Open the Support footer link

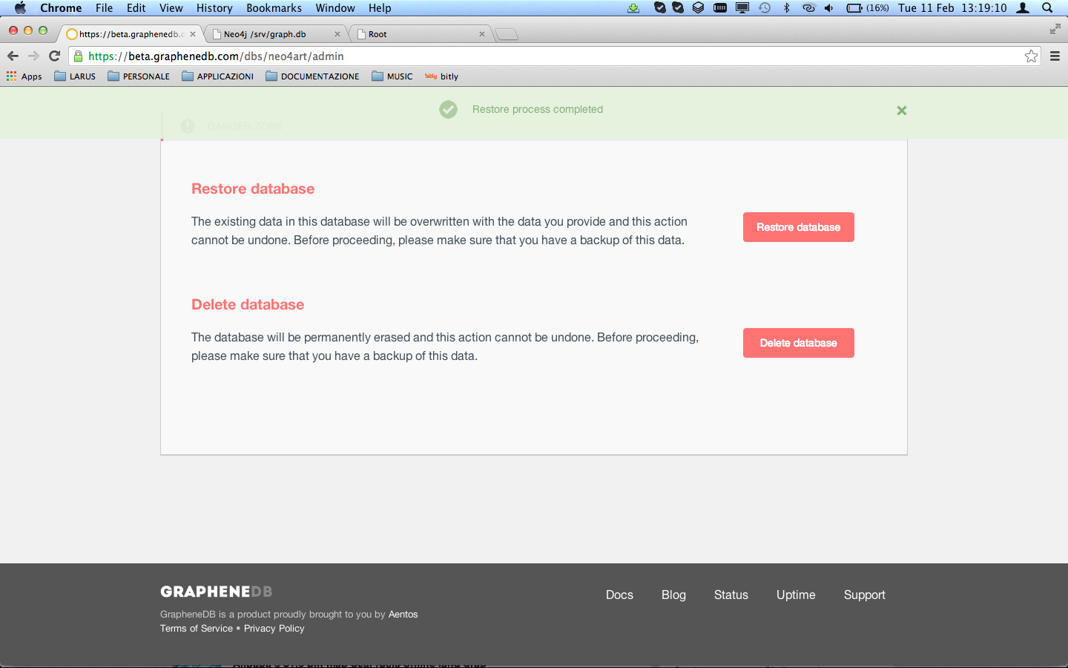click(865, 595)
